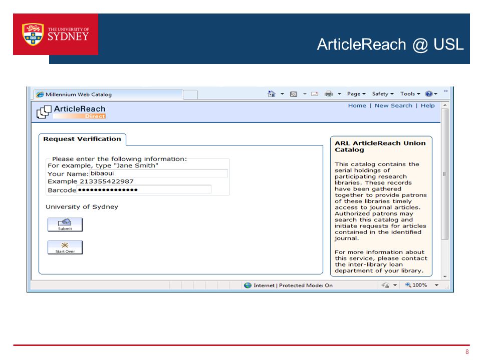This screenshot has width=481, height=360.
Task: Click the ARL ArticleReach Union Catalog heading
Action: tap(380, 146)
